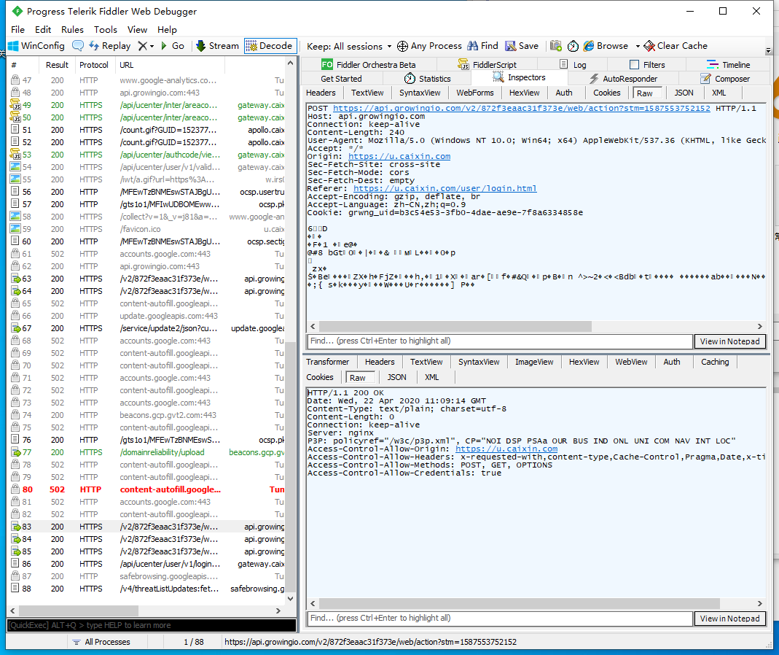Click the Clear Cache toolbar icon

649,46
